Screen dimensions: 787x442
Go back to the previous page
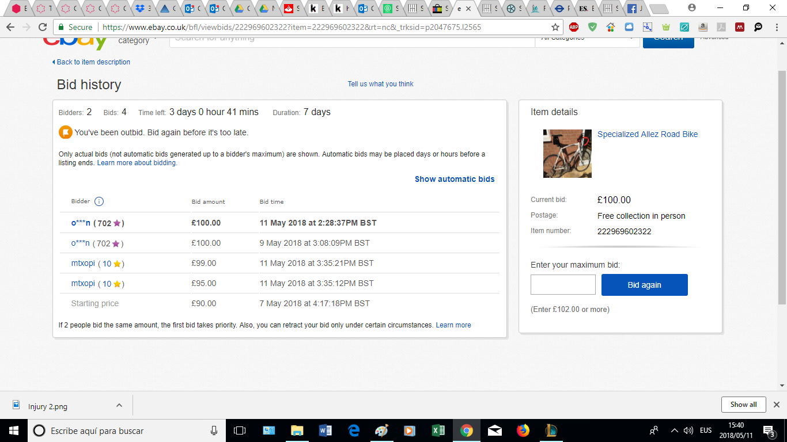pos(10,27)
